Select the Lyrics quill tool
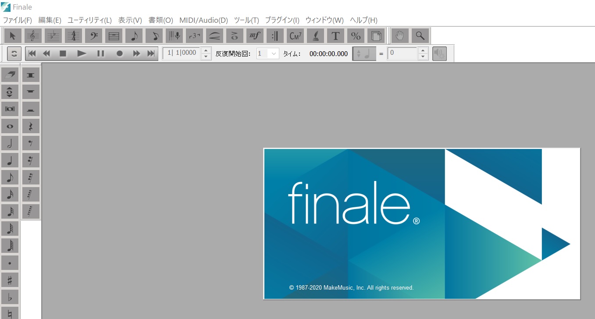Viewport: 595px width, 319px height. click(x=315, y=35)
